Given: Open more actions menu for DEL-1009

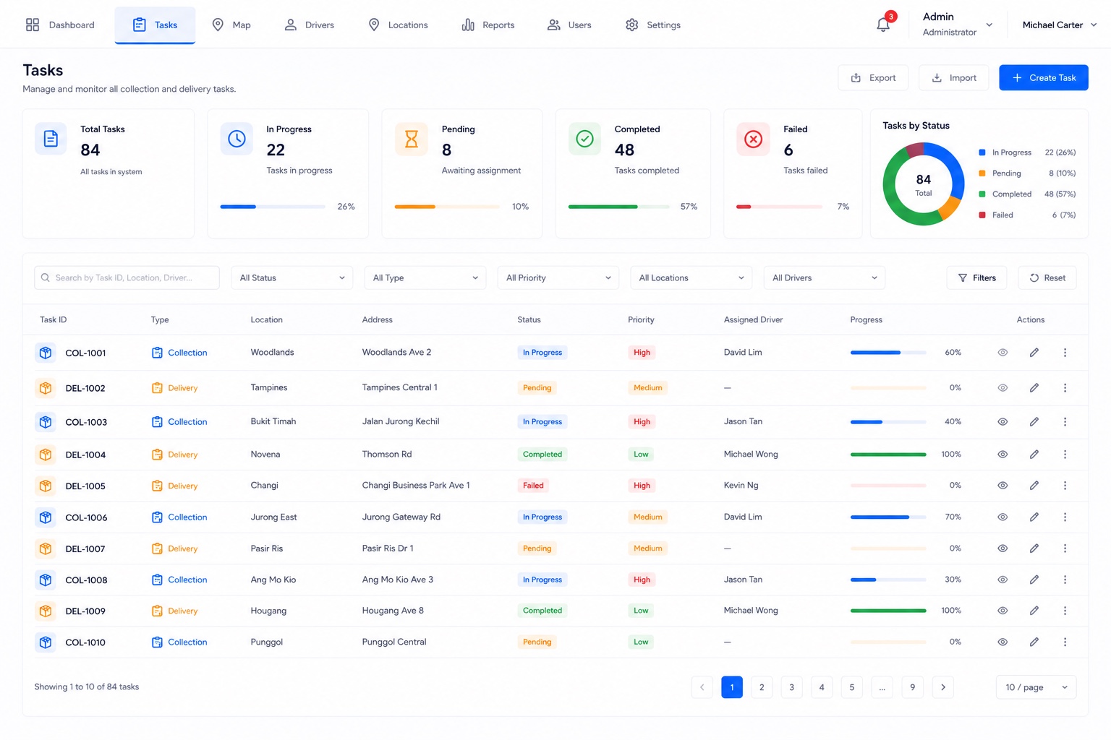Looking at the screenshot, I should [1065, 611].
